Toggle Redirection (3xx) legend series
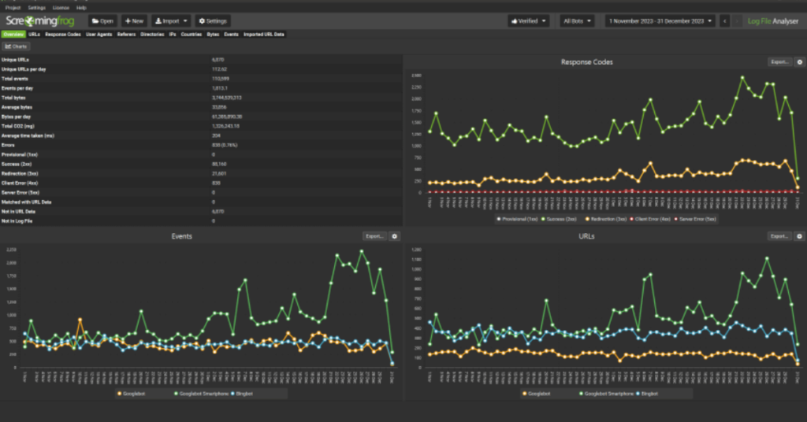The image size is (807, 422). tap(606, 219)
